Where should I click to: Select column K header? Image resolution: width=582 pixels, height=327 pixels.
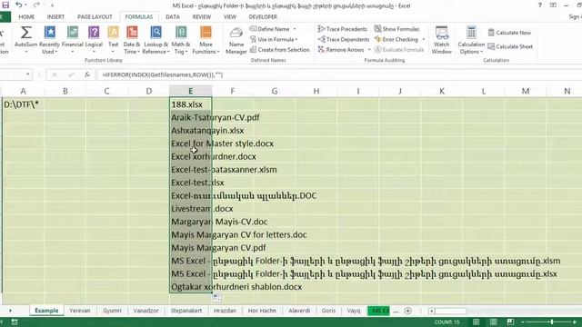pos(442,91)
